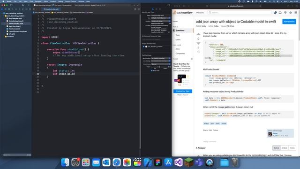This screenshot has height=169, width=300.
Task: Open the Location dropdown in file inspector
Action: click(x=161, y=21)
